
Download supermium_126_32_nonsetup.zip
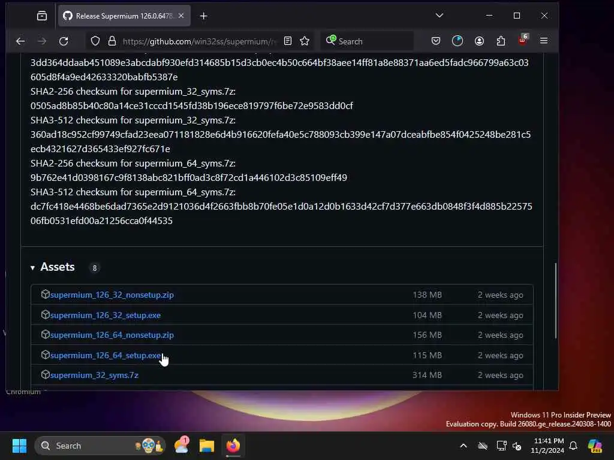click(x=112, y=295)
